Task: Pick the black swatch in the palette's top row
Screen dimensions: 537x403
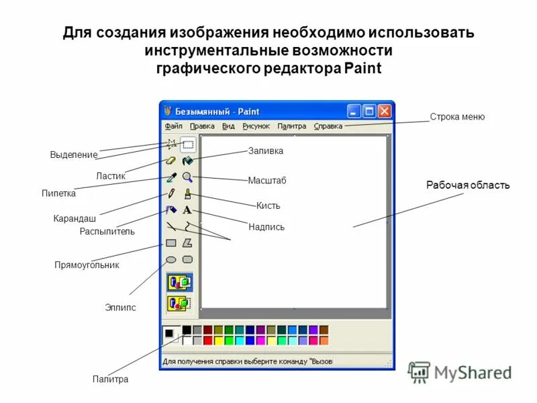Action: tap(187, 330)
